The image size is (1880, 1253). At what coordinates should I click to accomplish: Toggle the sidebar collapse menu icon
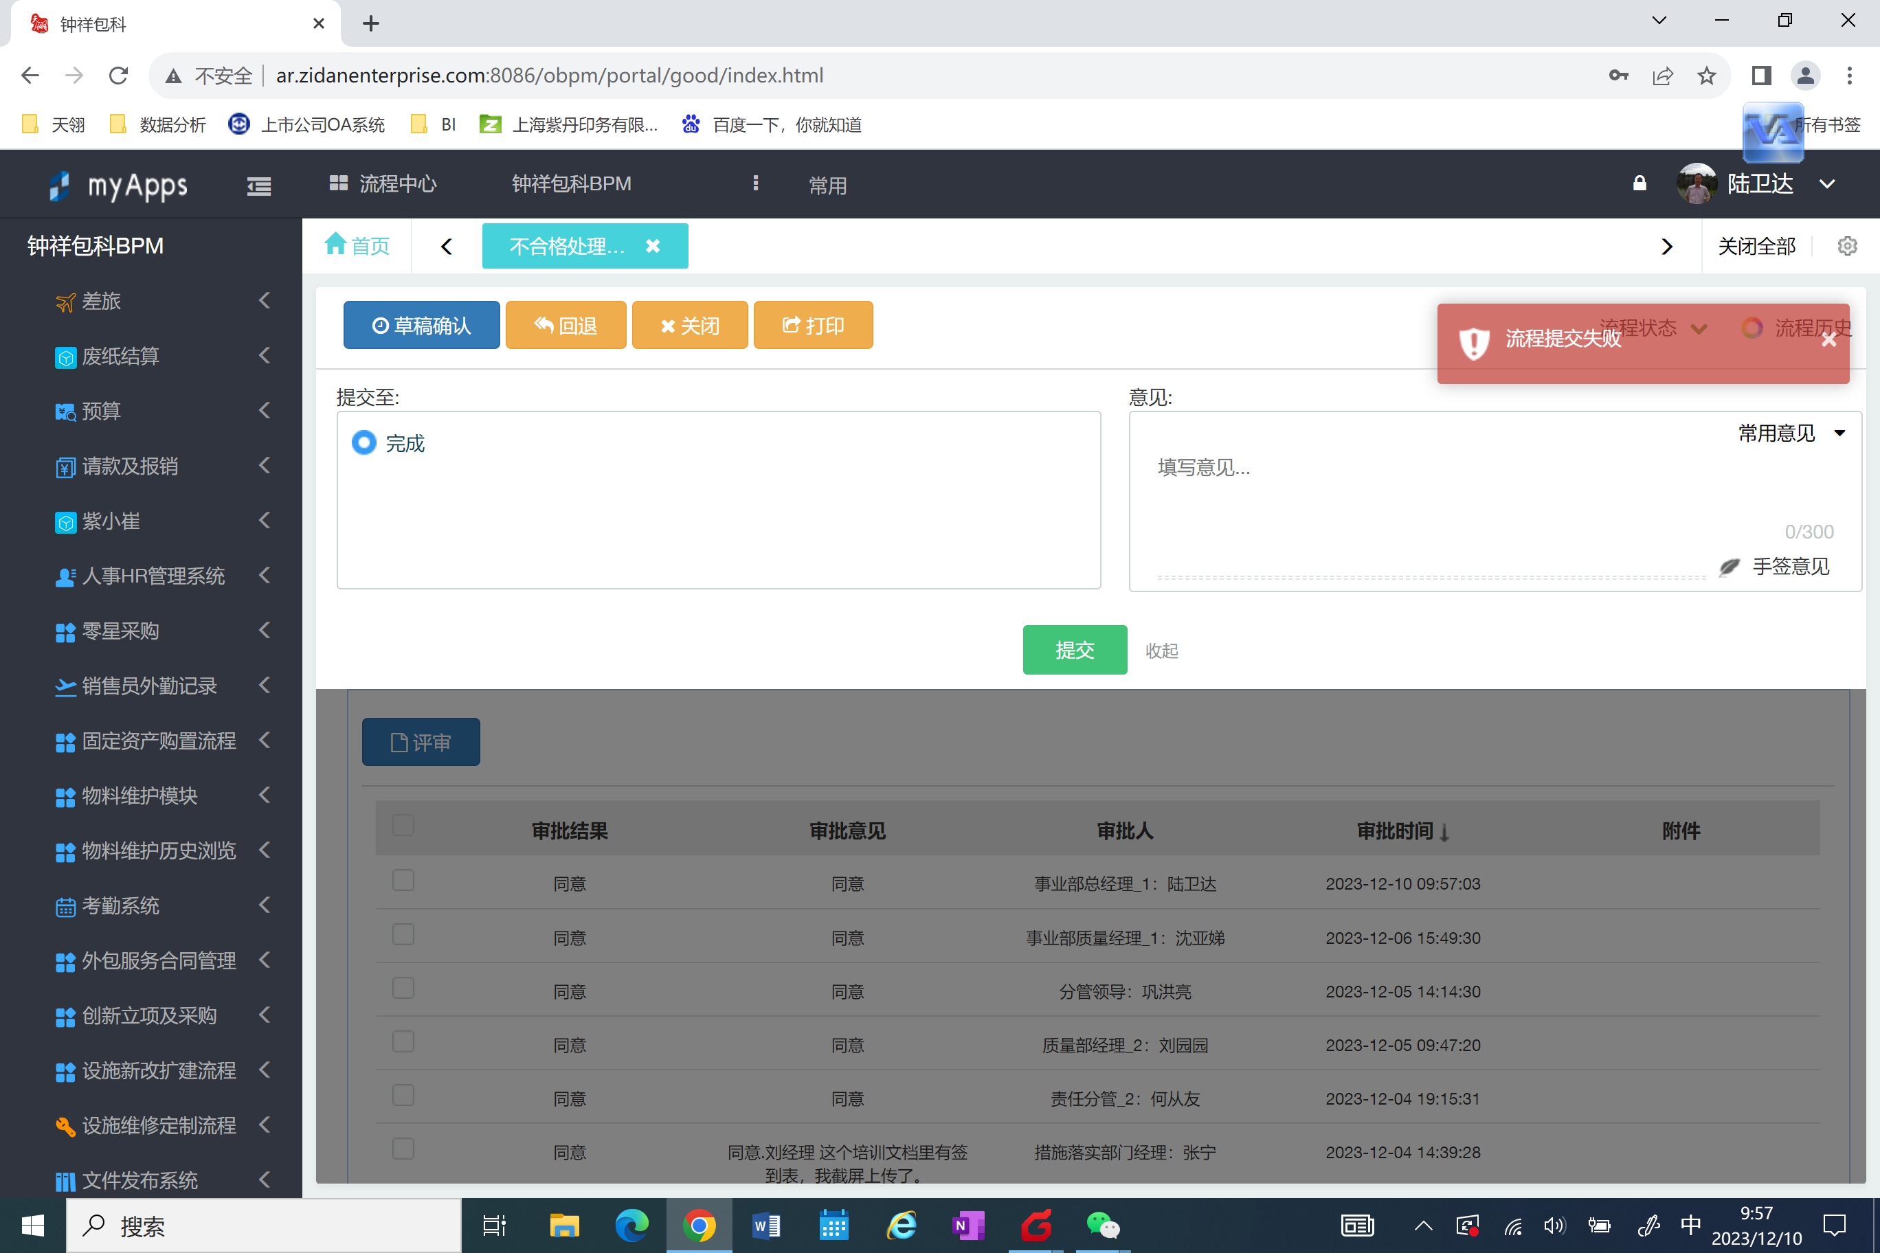click(258, 185)
